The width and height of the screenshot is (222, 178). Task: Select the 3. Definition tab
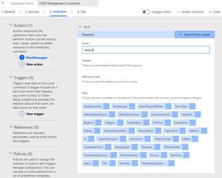pyautogui.click(x=58, y=12)
